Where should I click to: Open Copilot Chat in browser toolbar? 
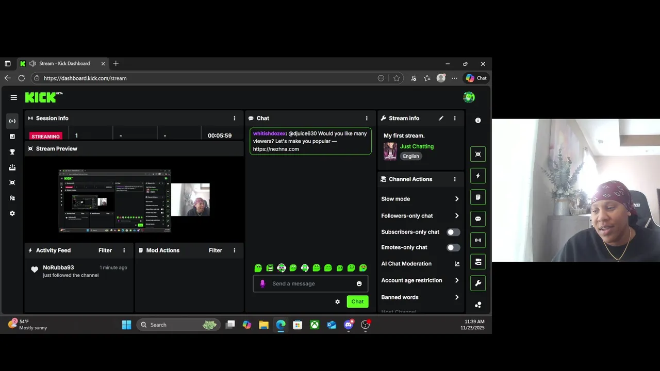point(476,78)
